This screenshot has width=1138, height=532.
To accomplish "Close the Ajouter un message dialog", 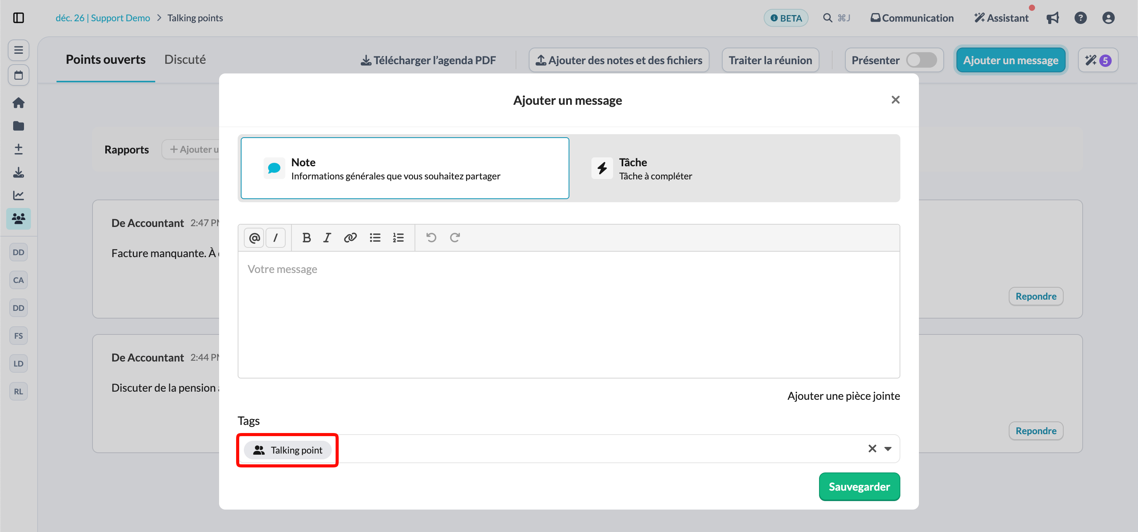I will coord(895,100).
